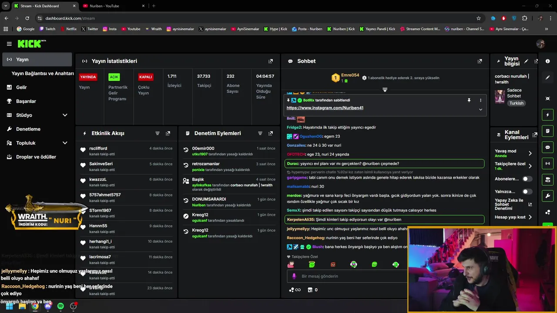Expand the gift leaderboard drawer handle
The height and width of the screenshot is (313, 557).
385,90
